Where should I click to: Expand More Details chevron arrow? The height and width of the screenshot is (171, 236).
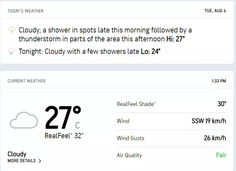[x=40, y=161]
